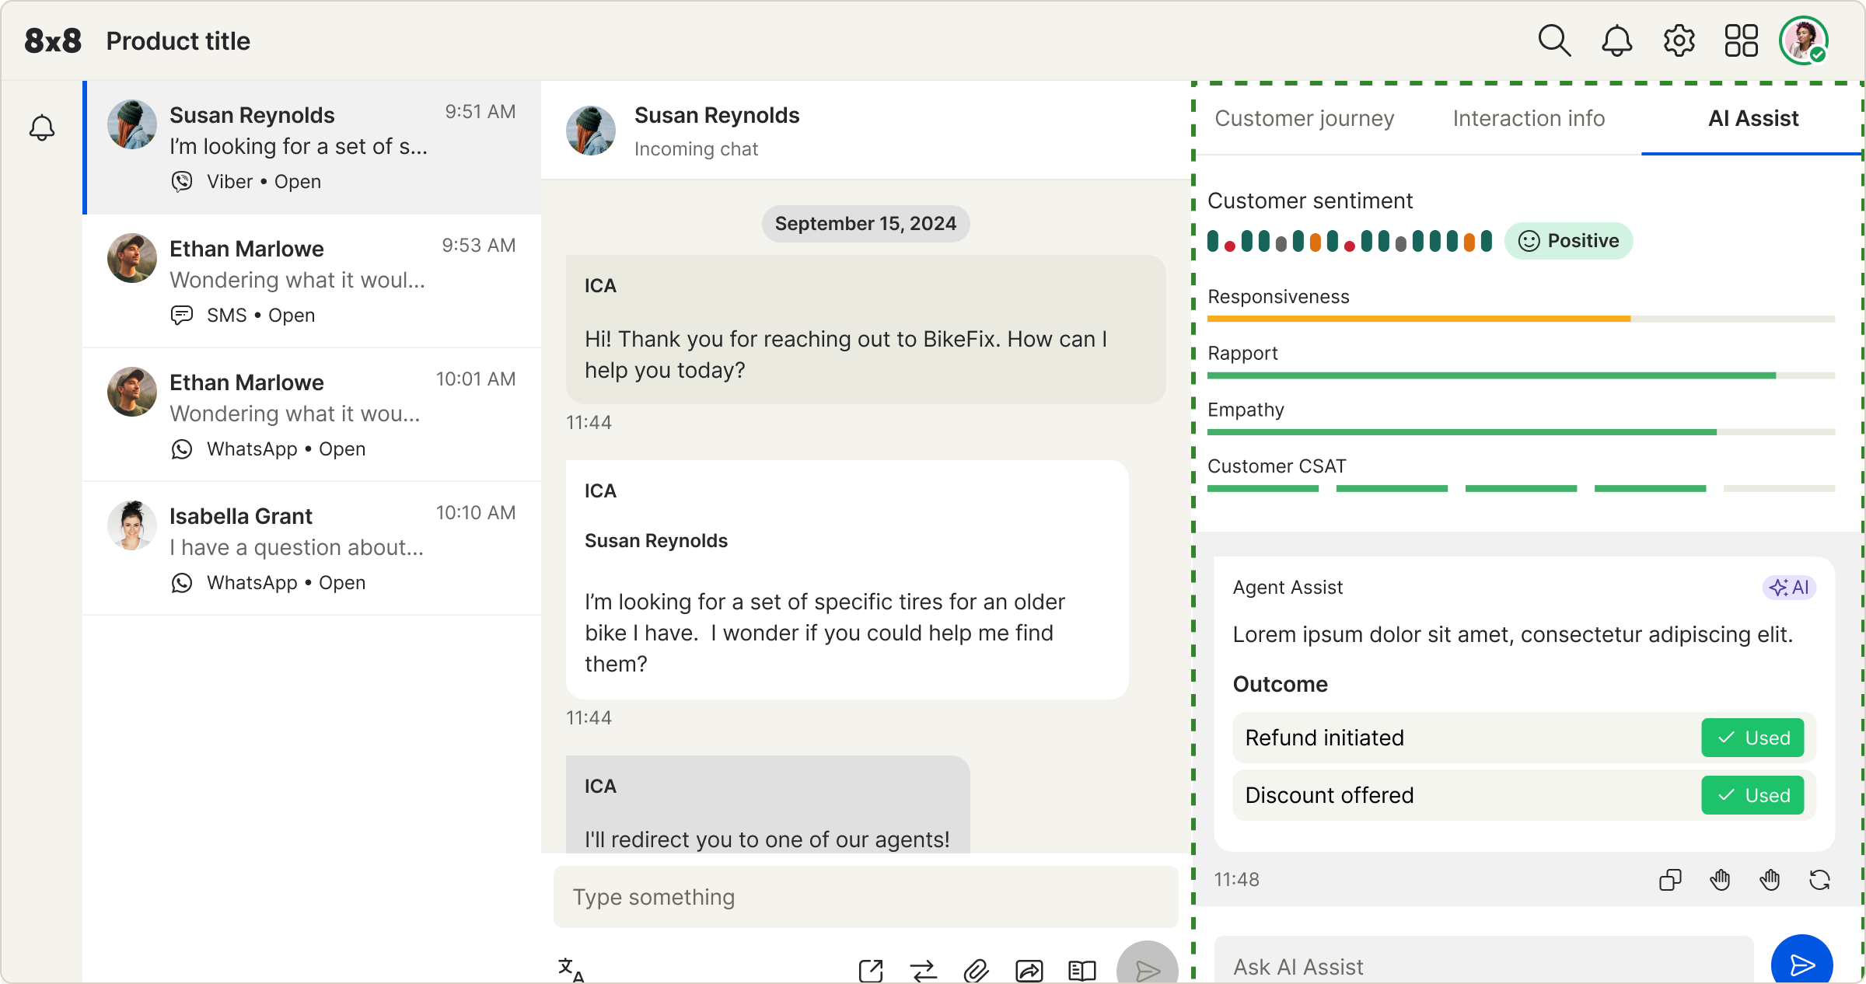Toggle the Refund initiated Used button
Screen dimensions: 1866x984
(1752, 738)
